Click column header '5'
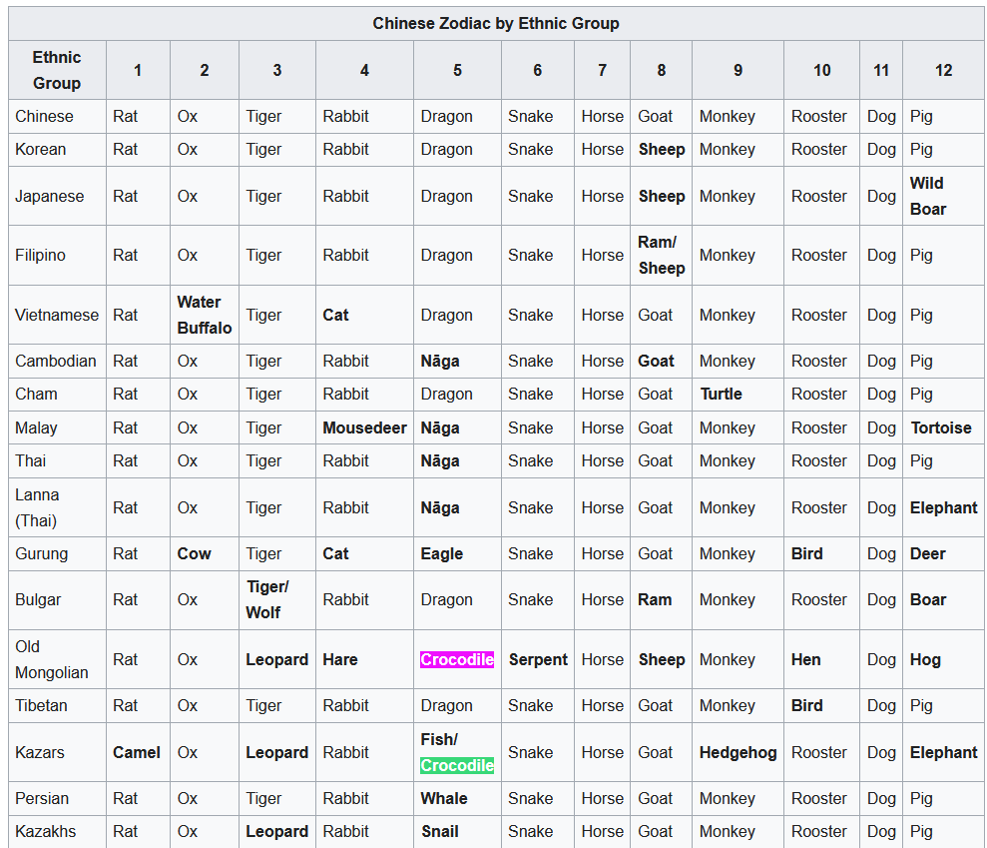This screenshot has width=987, height=848. [x=458, y=70]
